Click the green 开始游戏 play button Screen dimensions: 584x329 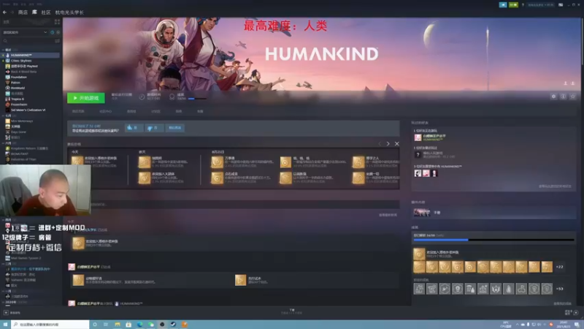click(86, 98)
